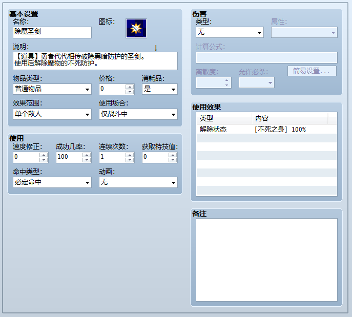Increase 价格 with the up arrow
The height and width of the screenshot is (317, 352).
click(x=130, y=87)
